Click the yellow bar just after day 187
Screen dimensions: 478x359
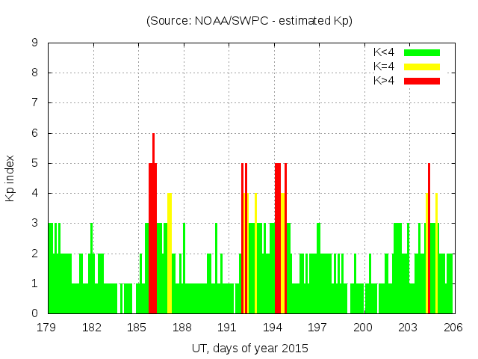[170, 254]
